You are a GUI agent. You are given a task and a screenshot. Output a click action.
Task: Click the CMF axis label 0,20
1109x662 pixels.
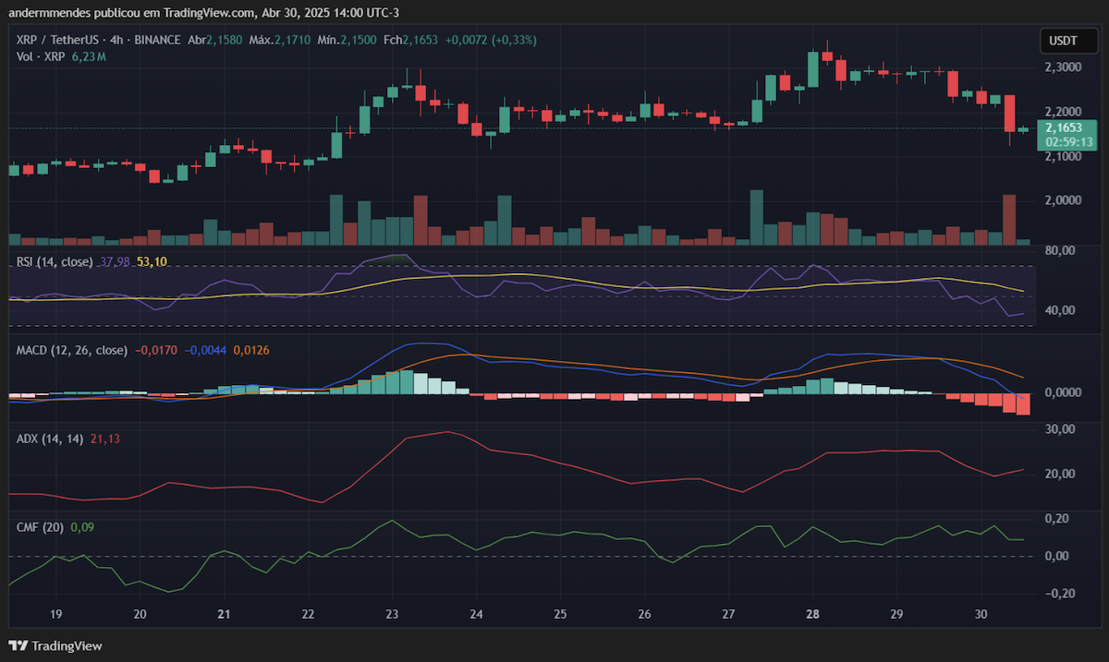click(1056, 518)
